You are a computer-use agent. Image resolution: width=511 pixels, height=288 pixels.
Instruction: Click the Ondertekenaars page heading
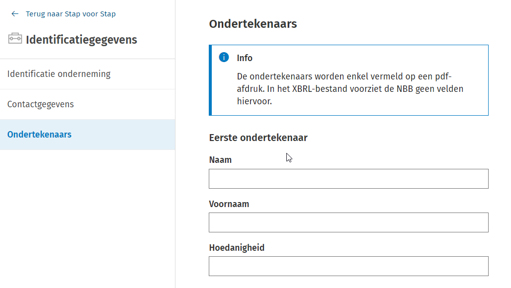pos(252,23)
